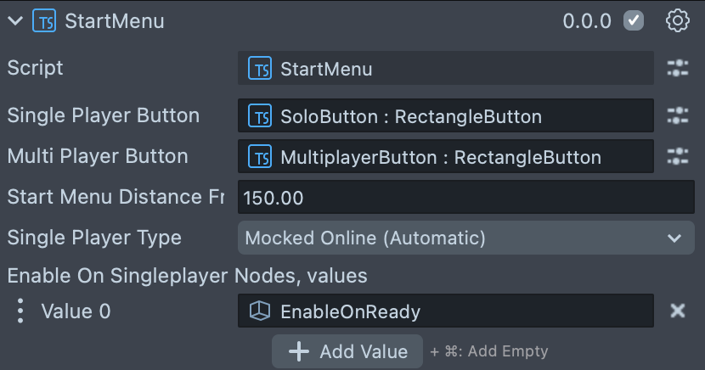Click the MultiplayerButton : RectangleButton reference field

(x=446, y=157)
